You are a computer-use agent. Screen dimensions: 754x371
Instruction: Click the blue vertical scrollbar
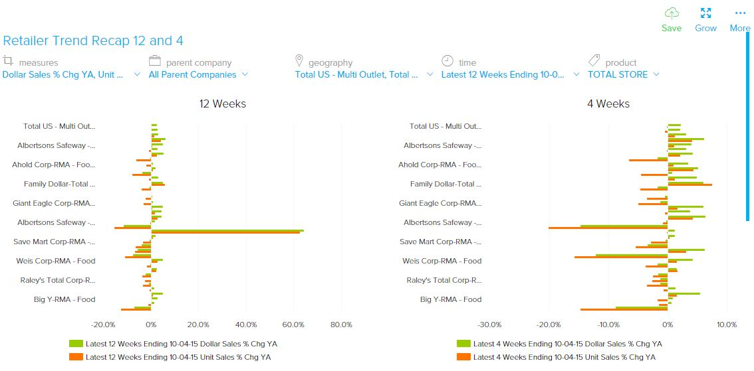tap(747, 126)
